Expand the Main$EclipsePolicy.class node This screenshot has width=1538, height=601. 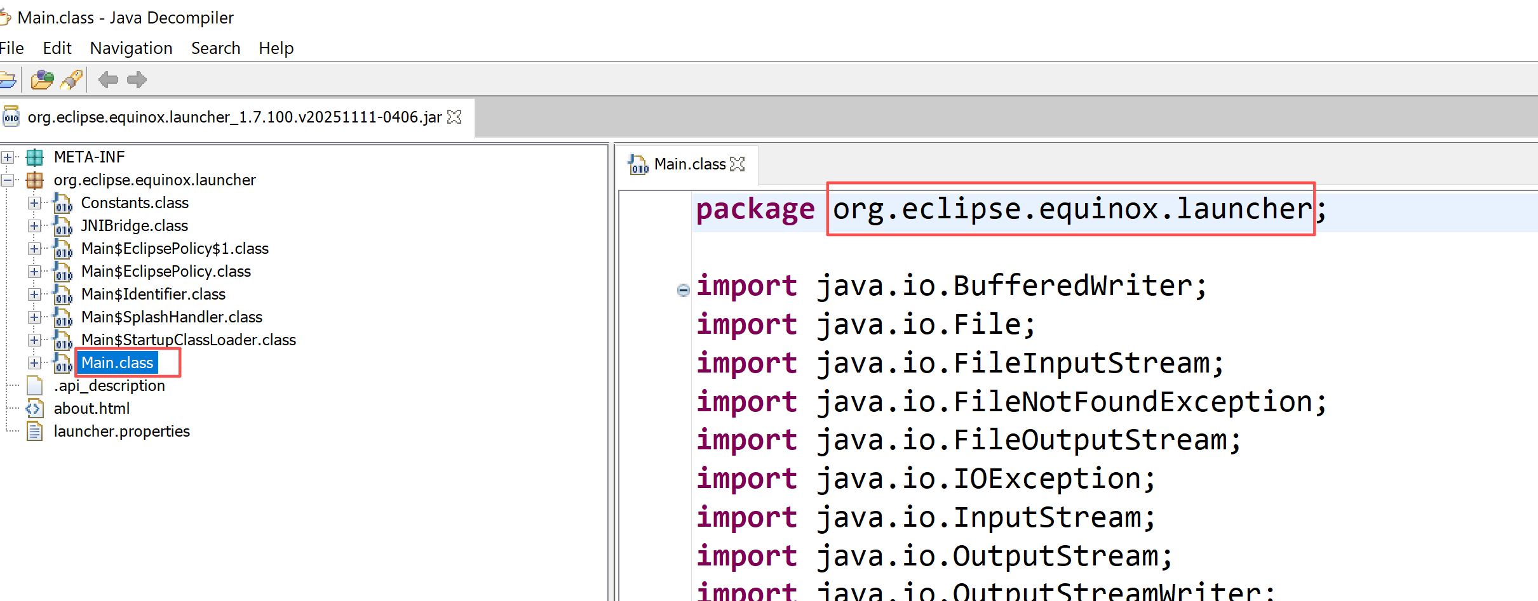click(34, 272)
